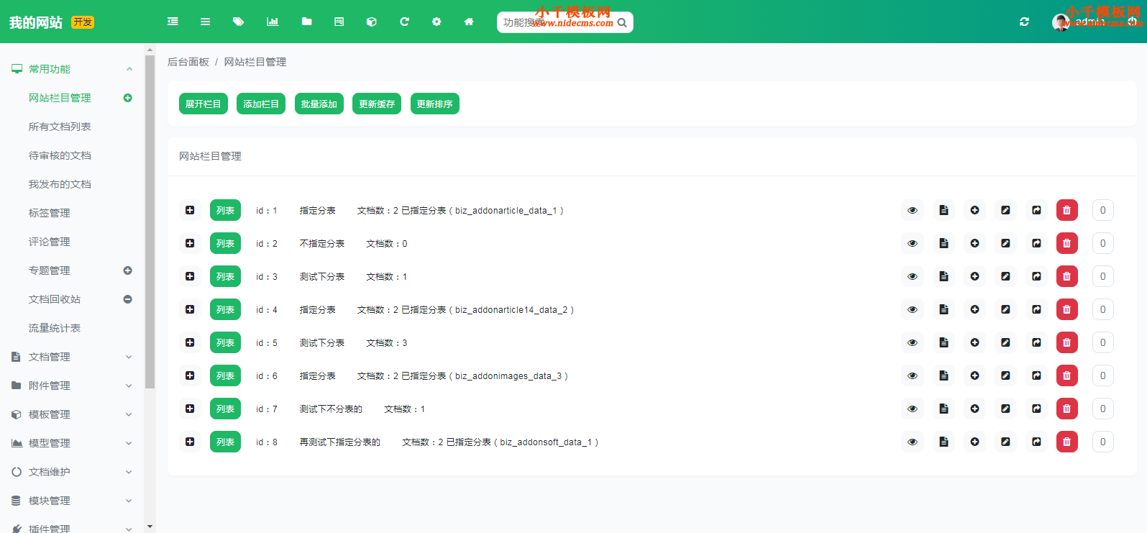Click the sync arrows icon near avatar
Viewport: 1147px width, 533px height.
coord(1024,22)
